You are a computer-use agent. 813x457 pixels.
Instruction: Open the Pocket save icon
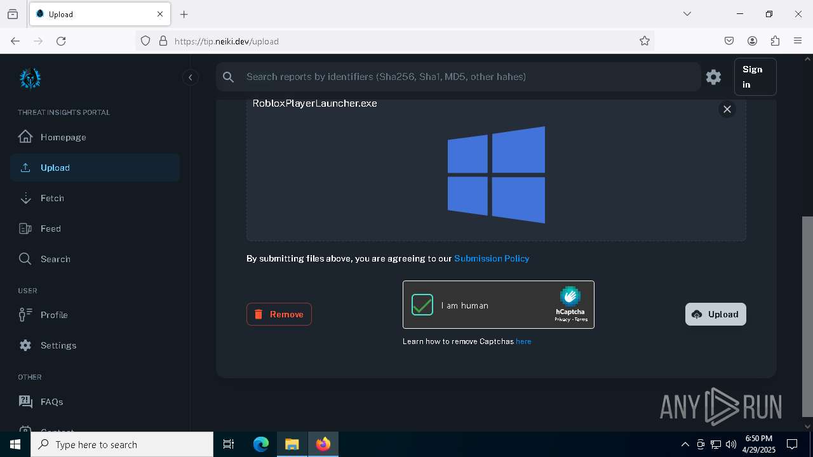(x=729, y=41)
